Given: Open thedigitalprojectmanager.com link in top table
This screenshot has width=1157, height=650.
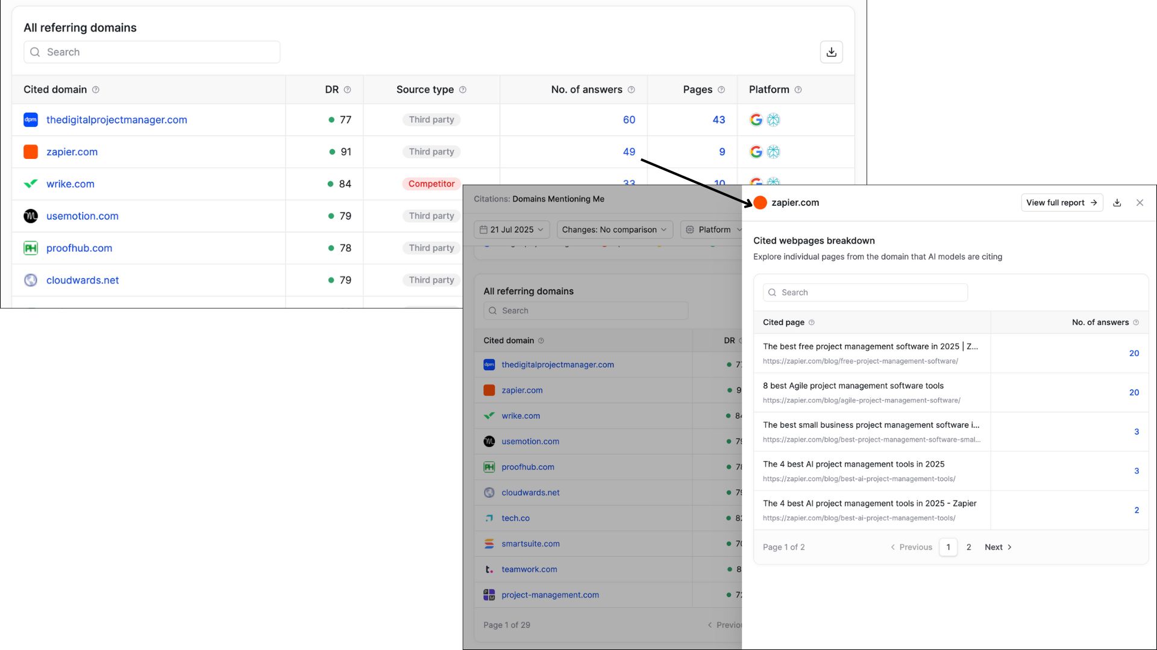Looking at the screenshot, I should tap(117, 120).
